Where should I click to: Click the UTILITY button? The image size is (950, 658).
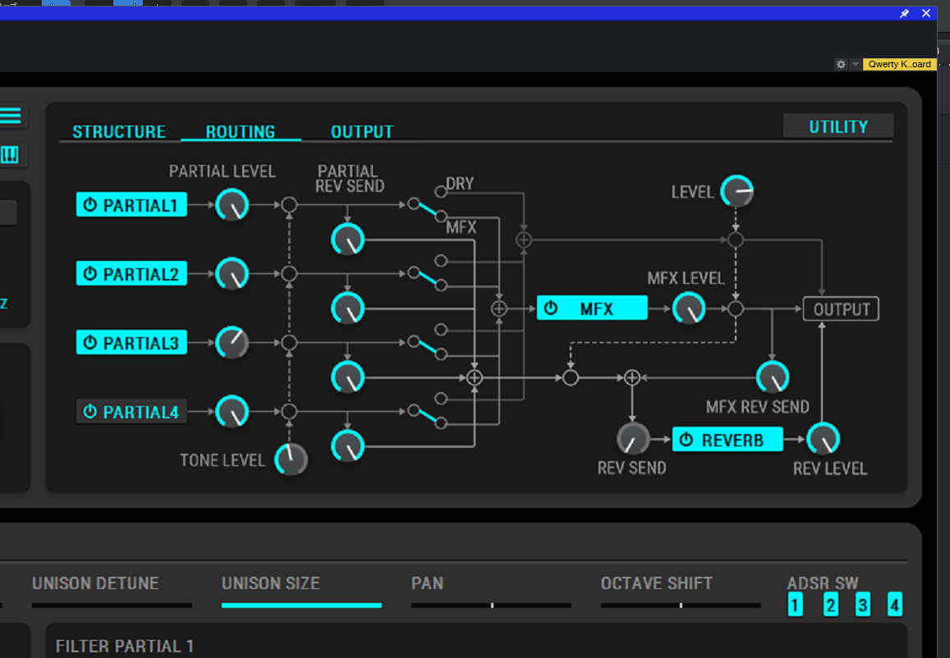click(838, 126)
